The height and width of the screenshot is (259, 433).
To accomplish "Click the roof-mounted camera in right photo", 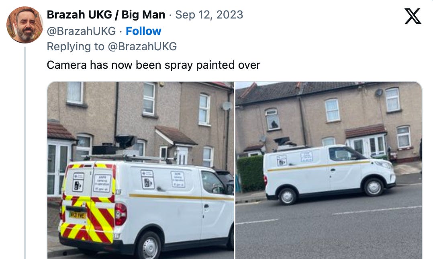I will click(282, 141).
